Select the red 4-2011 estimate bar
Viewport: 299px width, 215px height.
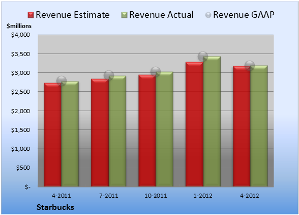point(53,135)
